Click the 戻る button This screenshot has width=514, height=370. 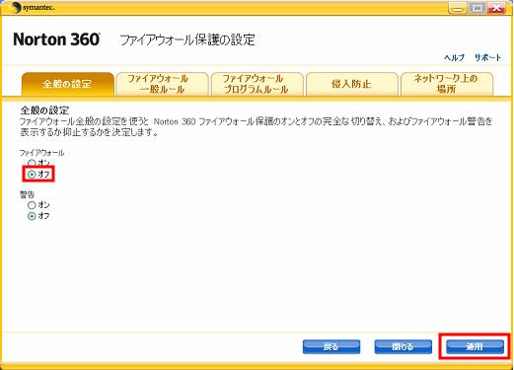tap(331, 346)
